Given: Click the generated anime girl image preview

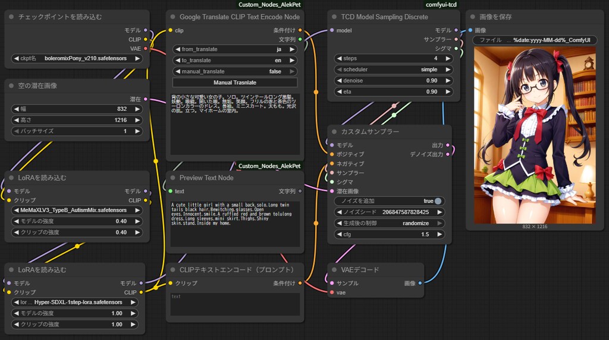Looking at the screenshot, I should coord(535,134).
